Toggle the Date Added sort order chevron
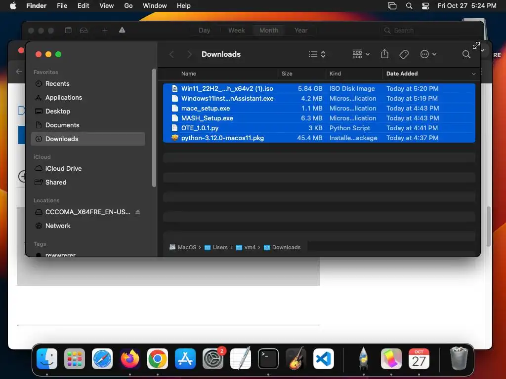Screen dimensions: 506x379 [473, 74]
